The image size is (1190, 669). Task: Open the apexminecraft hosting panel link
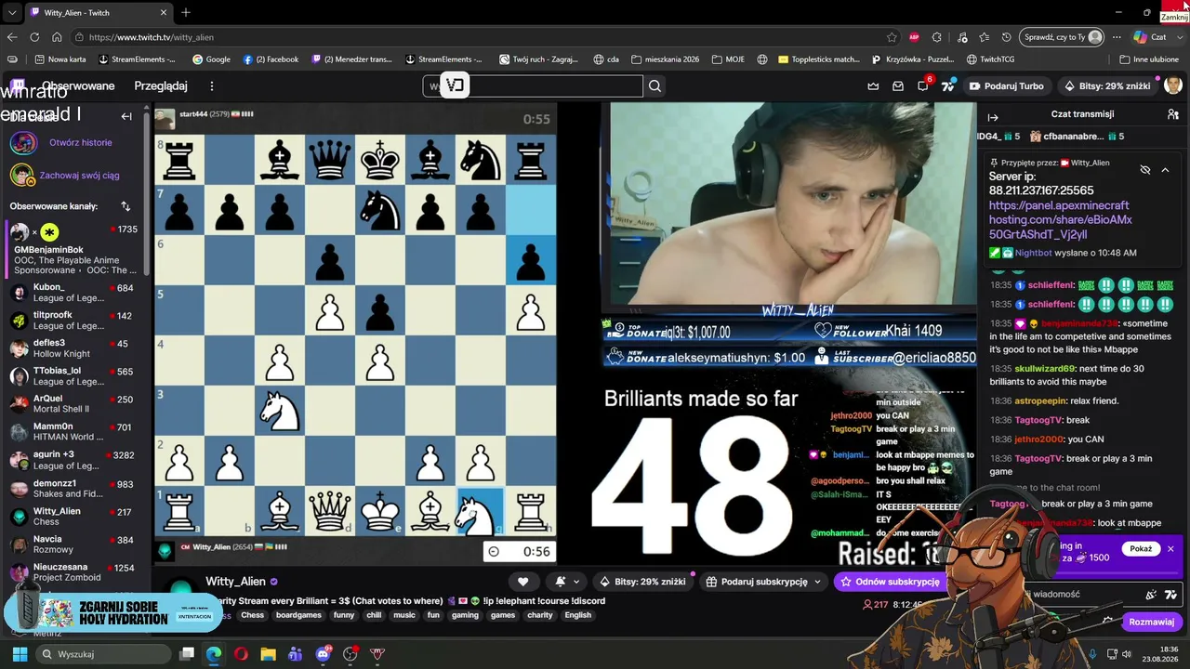1060,219
